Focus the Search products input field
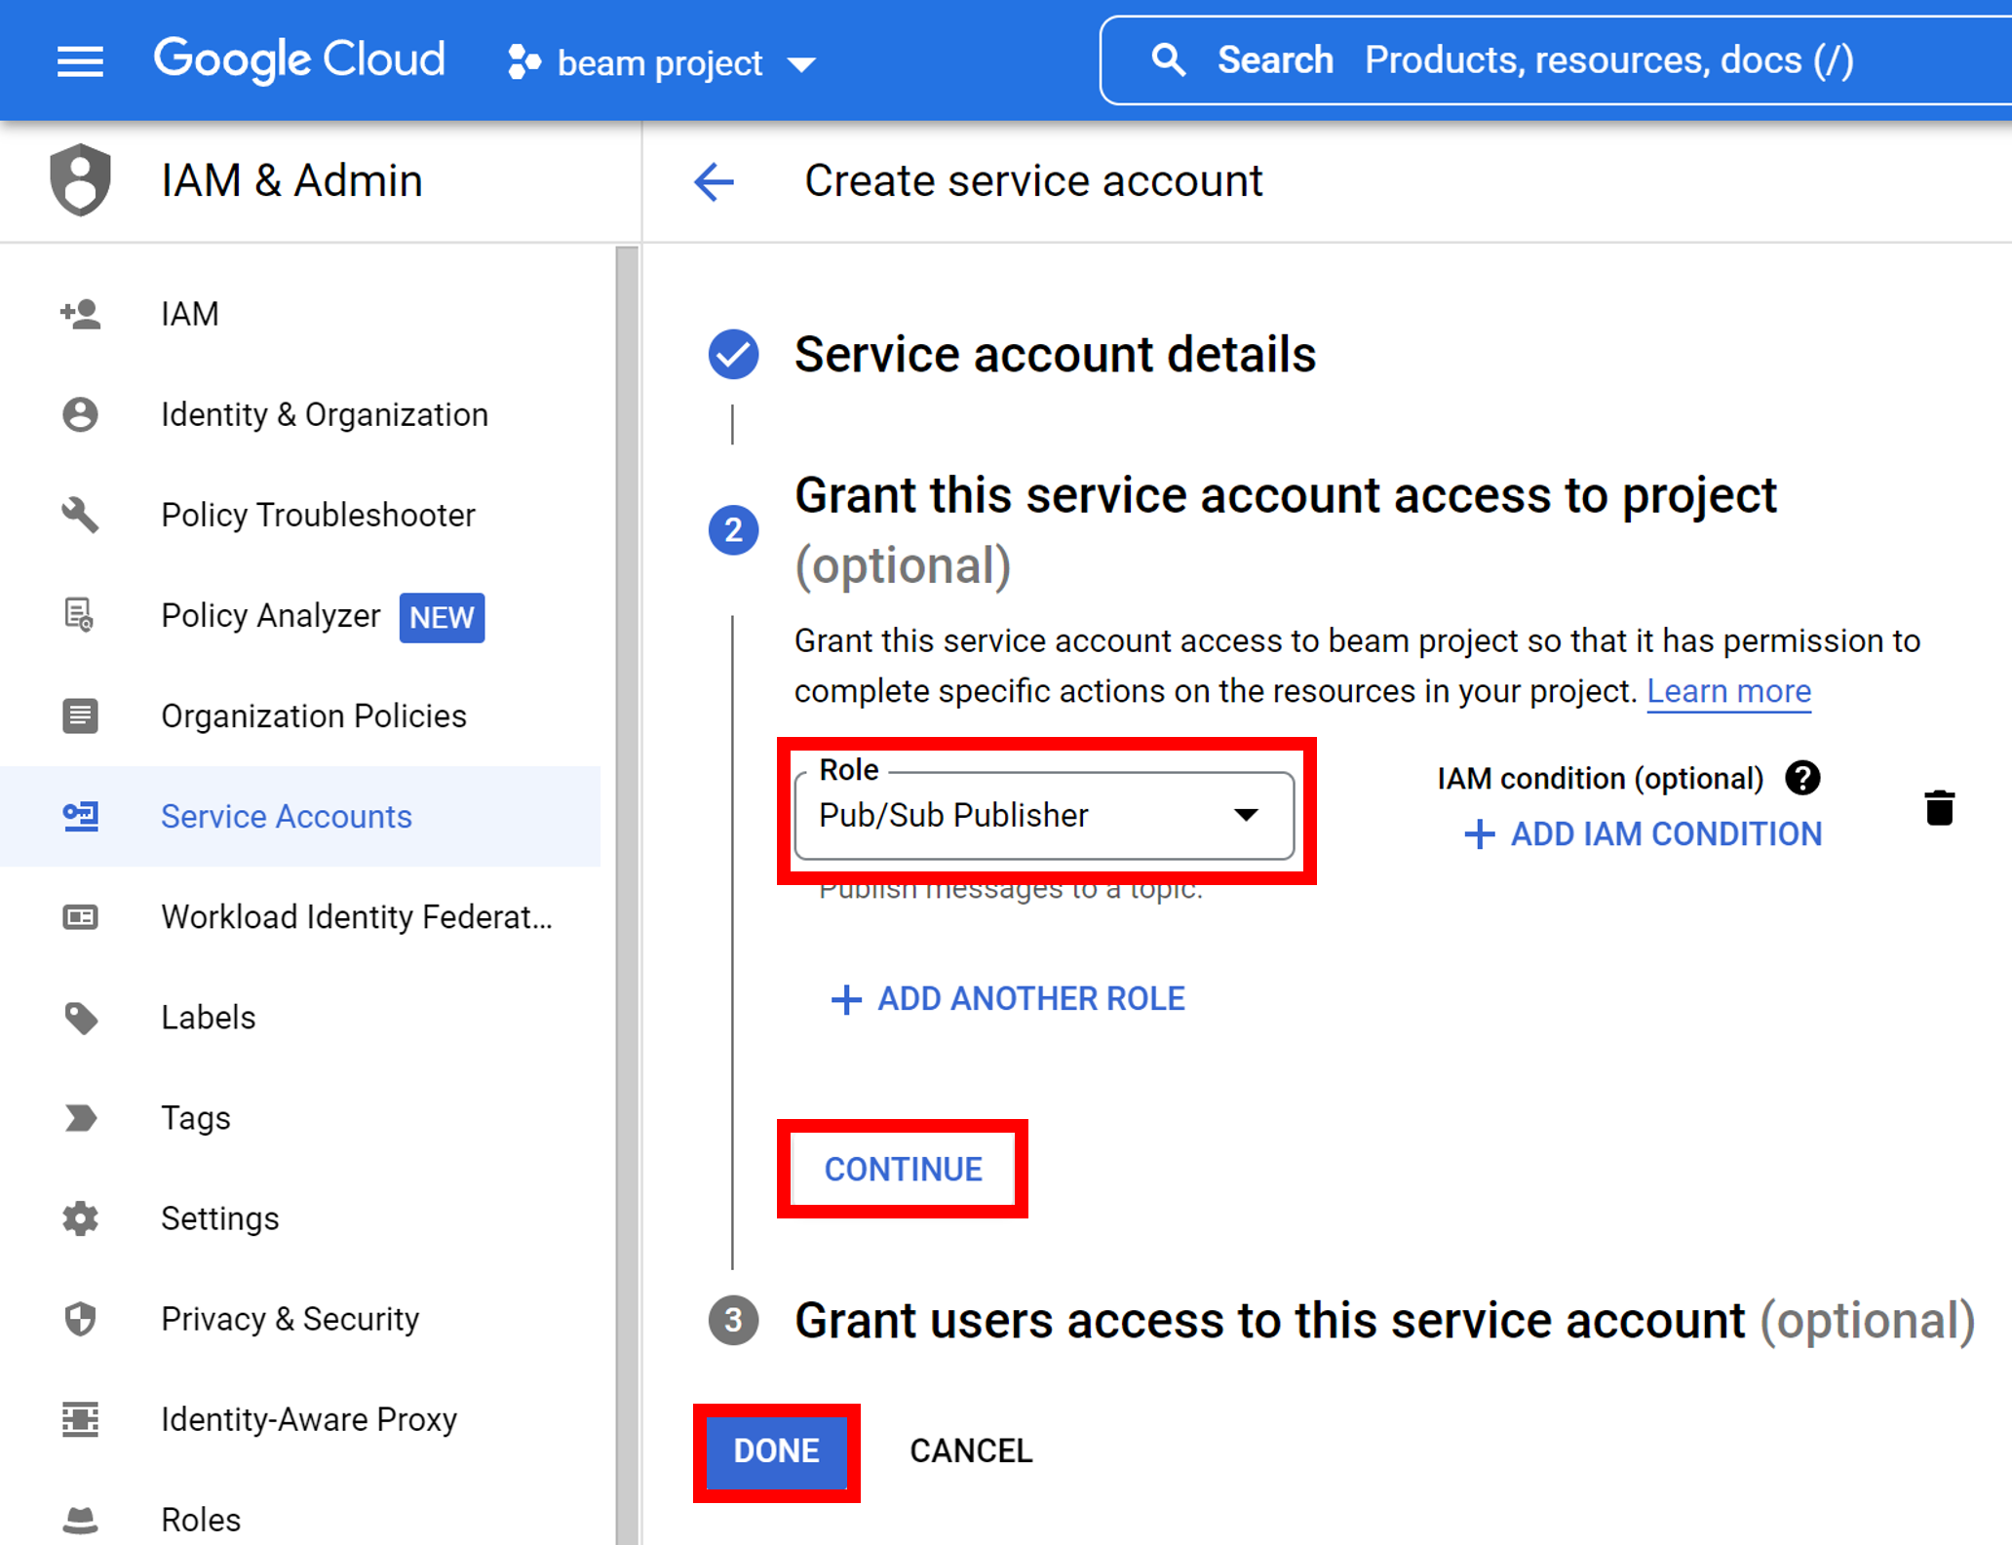 (x=1608, y=60)
